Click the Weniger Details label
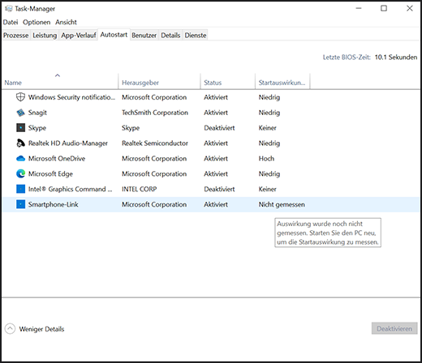422x363 pixels. point(41,329)
